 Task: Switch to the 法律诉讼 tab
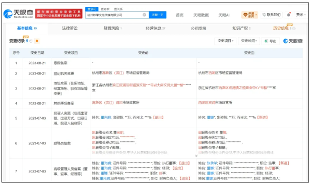coord(70,28)
